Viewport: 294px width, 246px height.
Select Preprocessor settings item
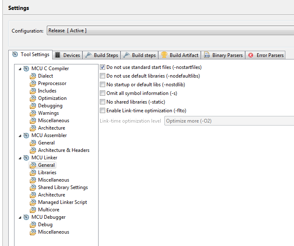click(x=52, y=83)
